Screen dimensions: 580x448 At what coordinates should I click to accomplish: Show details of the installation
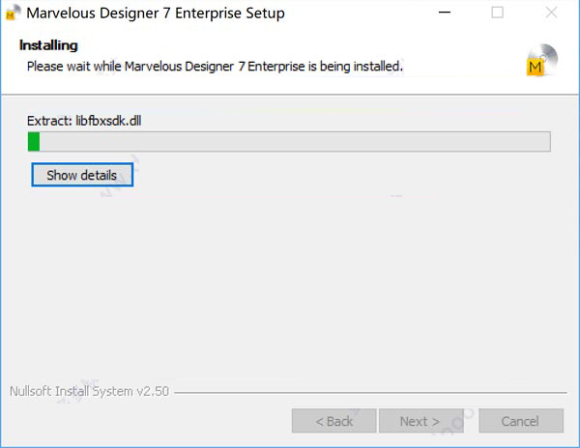(82, 176)
